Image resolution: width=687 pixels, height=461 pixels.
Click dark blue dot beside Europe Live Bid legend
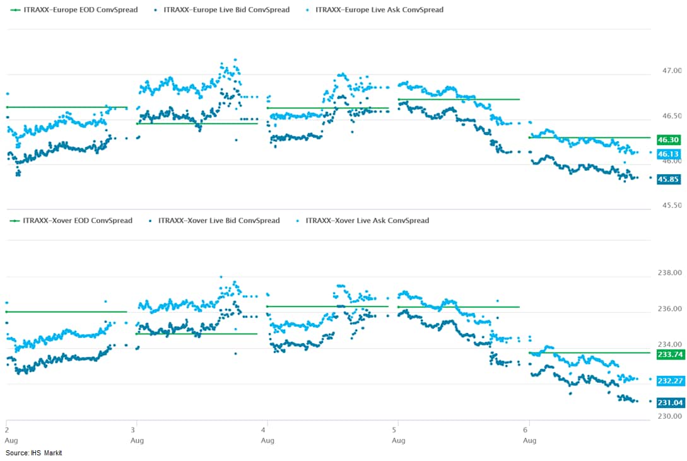(x=155, y=10)
